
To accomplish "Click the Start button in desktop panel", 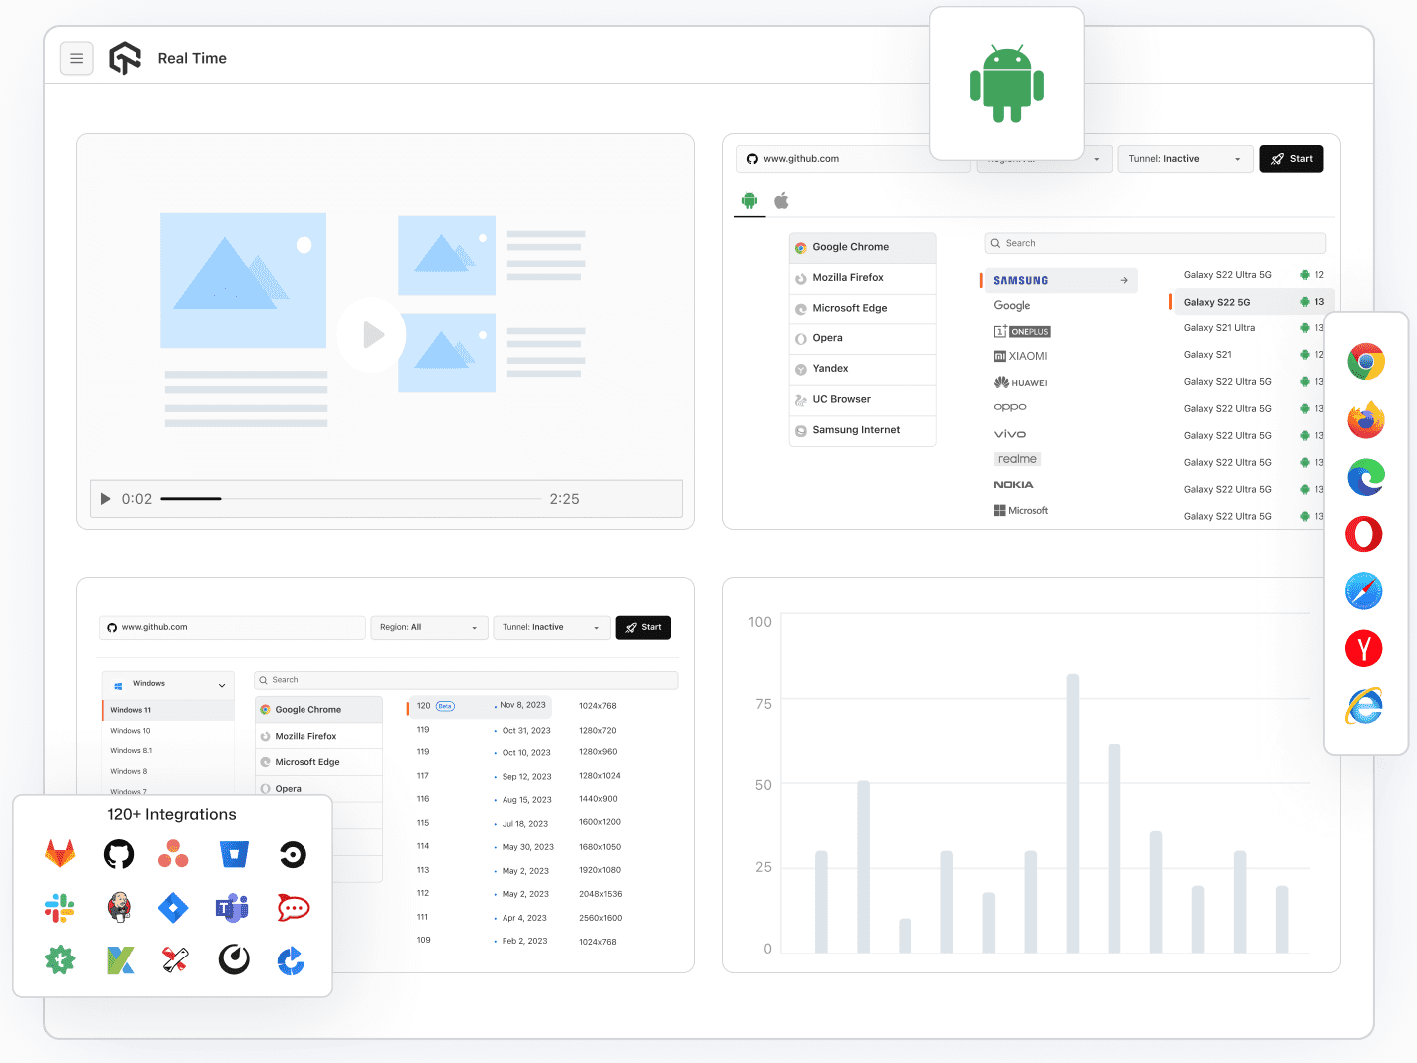I will coord(643,627).
